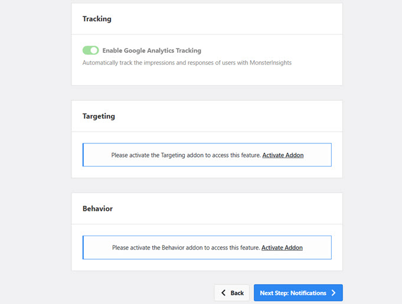Select the Tracking section heading
Screen dimensions: 402x304
(x=97, y=19)
